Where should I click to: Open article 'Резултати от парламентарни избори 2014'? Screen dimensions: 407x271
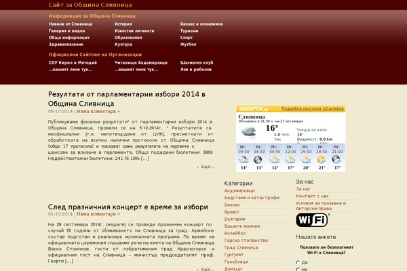pyautogui.click(x=127, y=99)
